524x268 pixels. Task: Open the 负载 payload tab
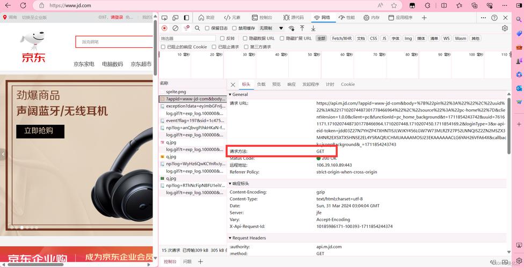pos(261,85)
